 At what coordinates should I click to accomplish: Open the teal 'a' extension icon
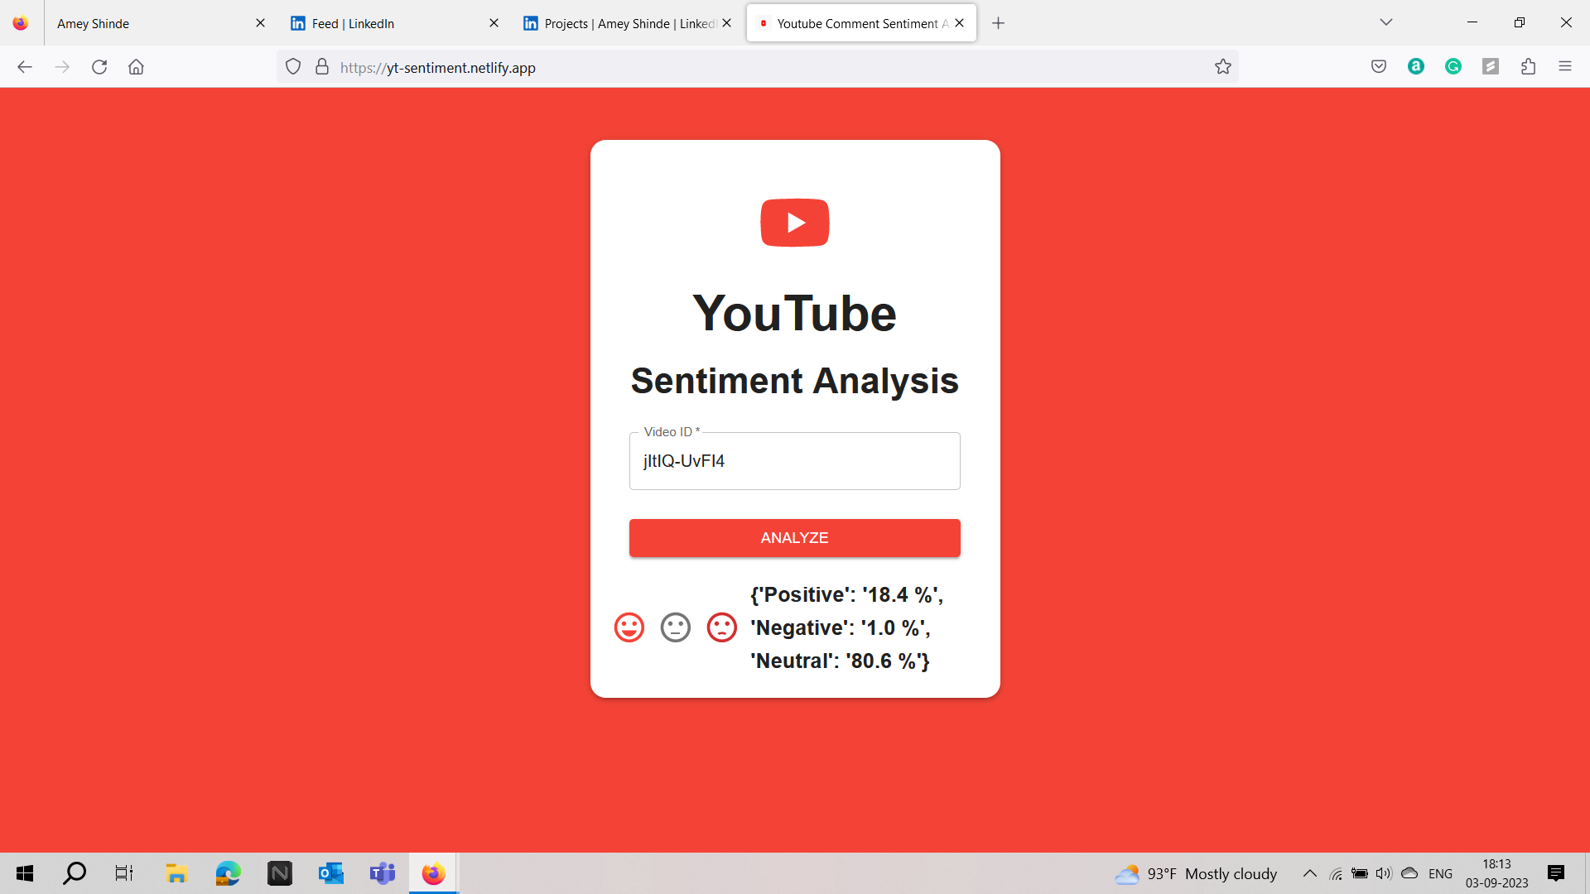pyautogui.click(x=1416, y=67)
